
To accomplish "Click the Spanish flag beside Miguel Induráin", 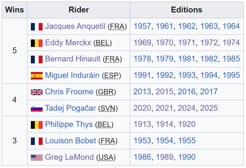I will click(x=36, y=76).
